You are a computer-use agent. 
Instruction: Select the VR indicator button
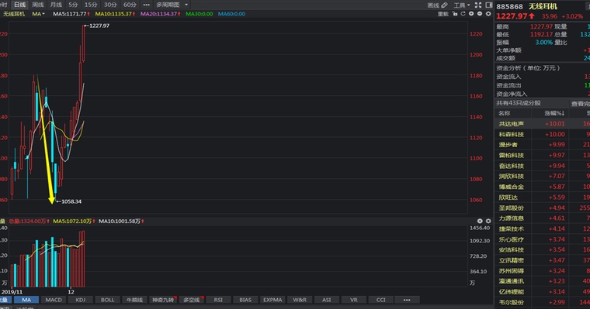coord(354,300)
